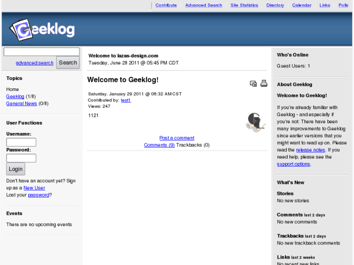This screenshot has width=354, height=265.
Task: Click the 'No new stories' text
Action: [293, 200]
